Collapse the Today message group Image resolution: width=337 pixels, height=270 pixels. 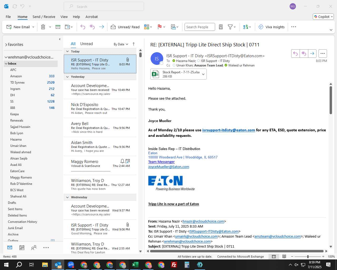point(67,51)
